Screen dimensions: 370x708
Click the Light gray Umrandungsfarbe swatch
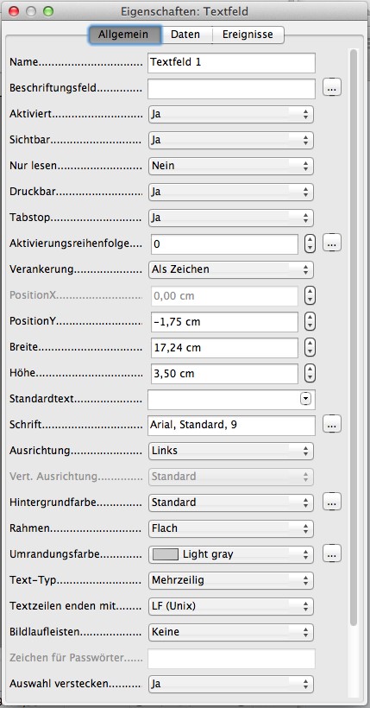[165, 554]
